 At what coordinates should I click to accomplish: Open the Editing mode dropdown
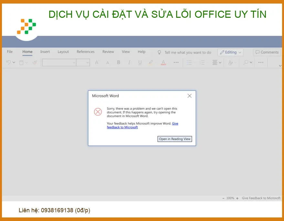230,52
